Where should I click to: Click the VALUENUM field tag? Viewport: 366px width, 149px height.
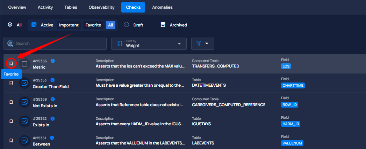pyautogui.click(x=292, y=143)
